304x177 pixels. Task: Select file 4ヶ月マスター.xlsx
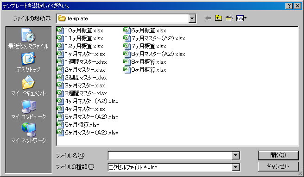[x=81, y=109]
